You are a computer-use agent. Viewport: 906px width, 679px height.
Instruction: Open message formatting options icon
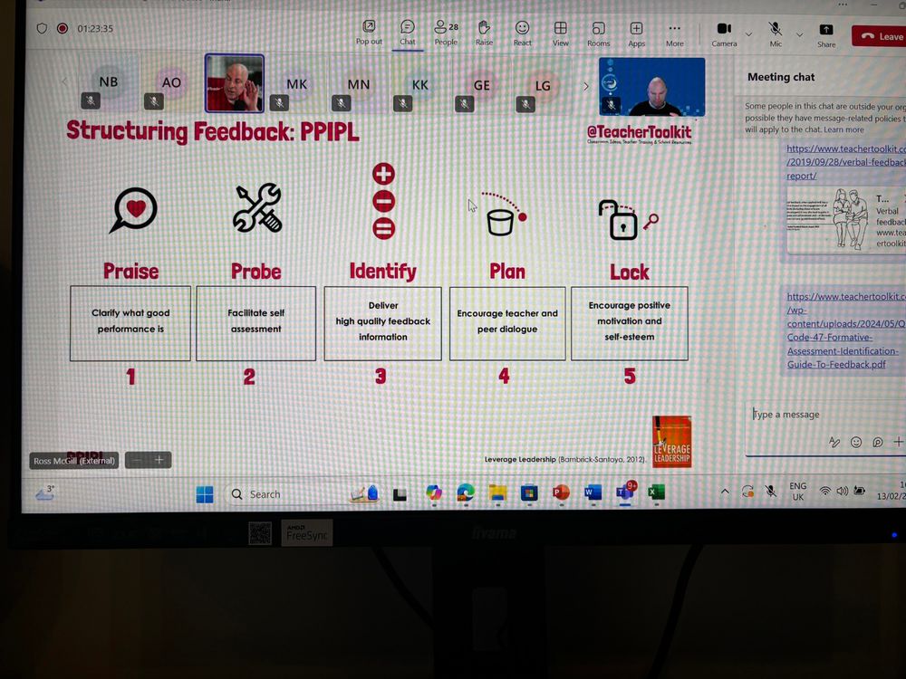tap(834, 443)
